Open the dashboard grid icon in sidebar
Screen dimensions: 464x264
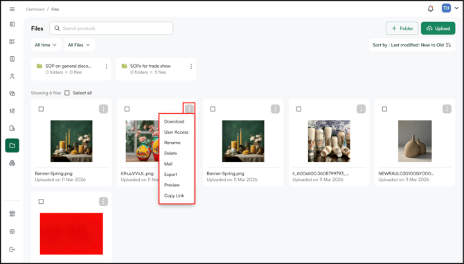[12, 24]
